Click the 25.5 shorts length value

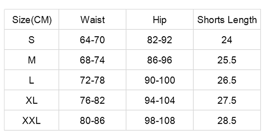coord(227,60)
